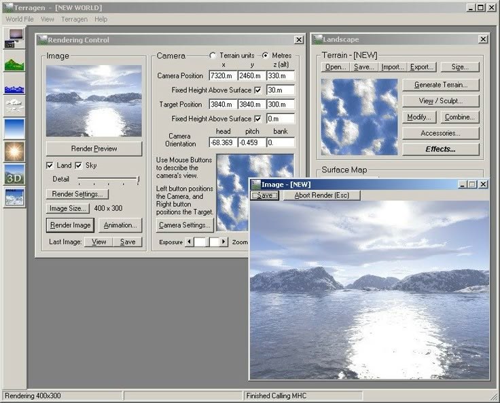
Task: Click the render preview thumbnail in Image group
Action: [x=94, y=101]
